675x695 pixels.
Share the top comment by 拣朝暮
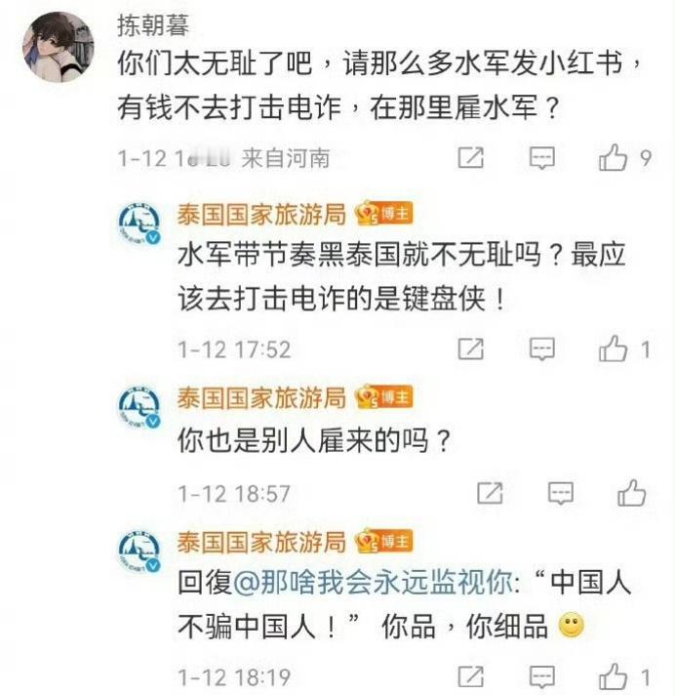click(470, 158)
